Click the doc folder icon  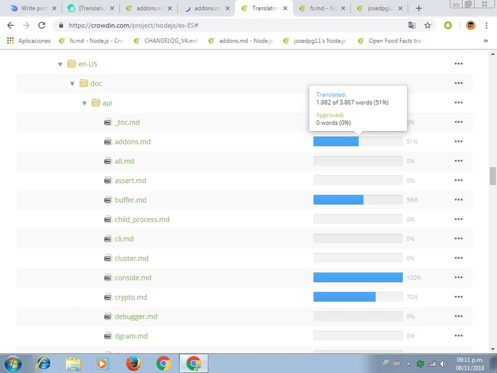(x=84, y=83)
